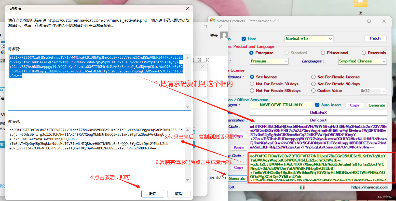396x201 pixels.
Task: Maximize the Patch/Keygen v5.5 window
Action: [369, 21]
